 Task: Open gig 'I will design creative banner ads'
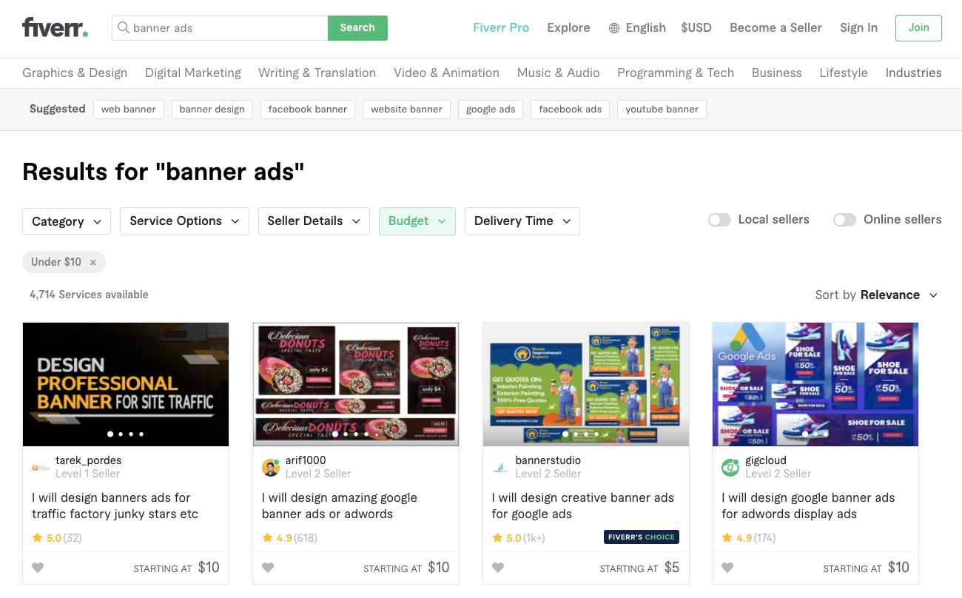(x=583, y=505)
